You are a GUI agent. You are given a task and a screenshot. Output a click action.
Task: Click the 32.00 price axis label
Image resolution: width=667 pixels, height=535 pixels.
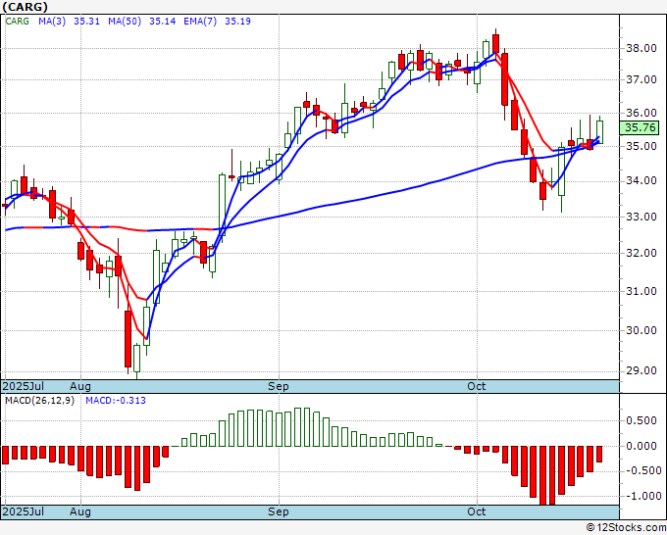click(641, 253)
